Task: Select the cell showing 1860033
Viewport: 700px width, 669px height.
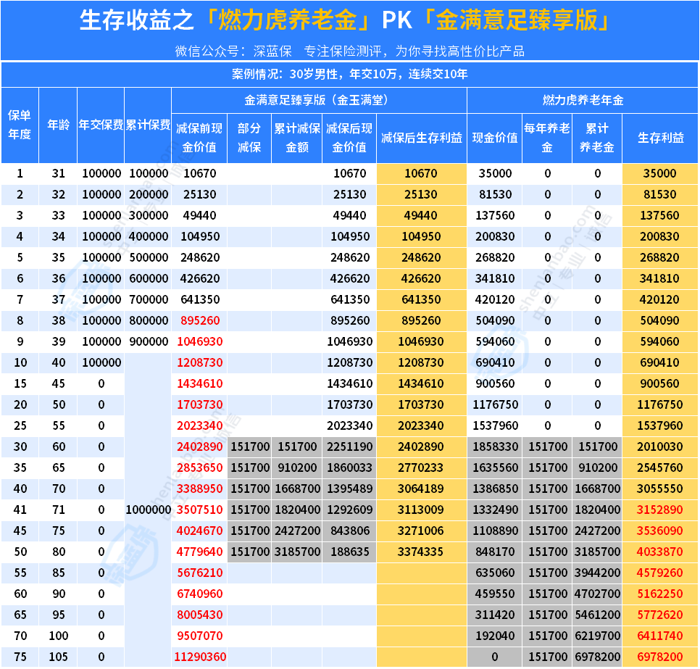Action: (x=349, y=468)
